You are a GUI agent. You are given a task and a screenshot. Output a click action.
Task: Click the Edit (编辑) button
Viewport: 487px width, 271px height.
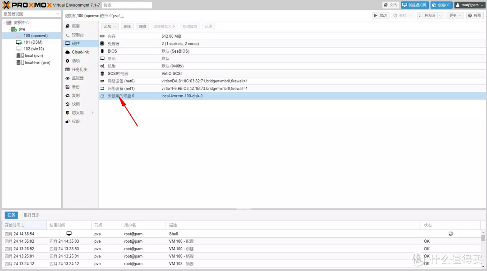click(142, 27)
